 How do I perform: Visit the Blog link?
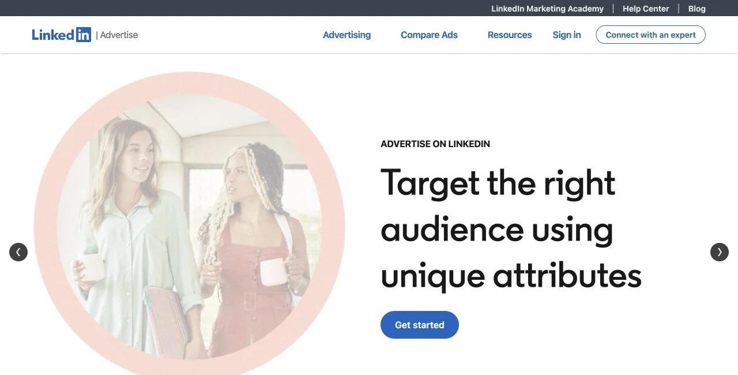[696, 9]
